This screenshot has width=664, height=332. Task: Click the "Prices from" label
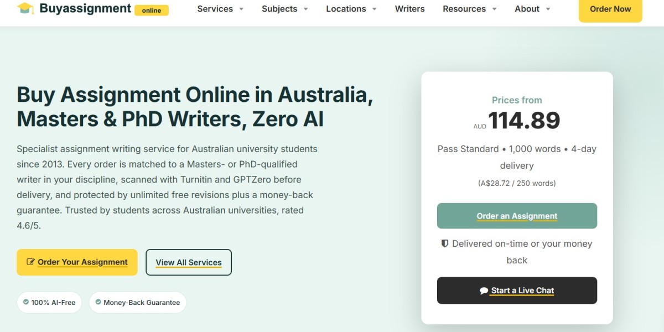click(517, 100)
